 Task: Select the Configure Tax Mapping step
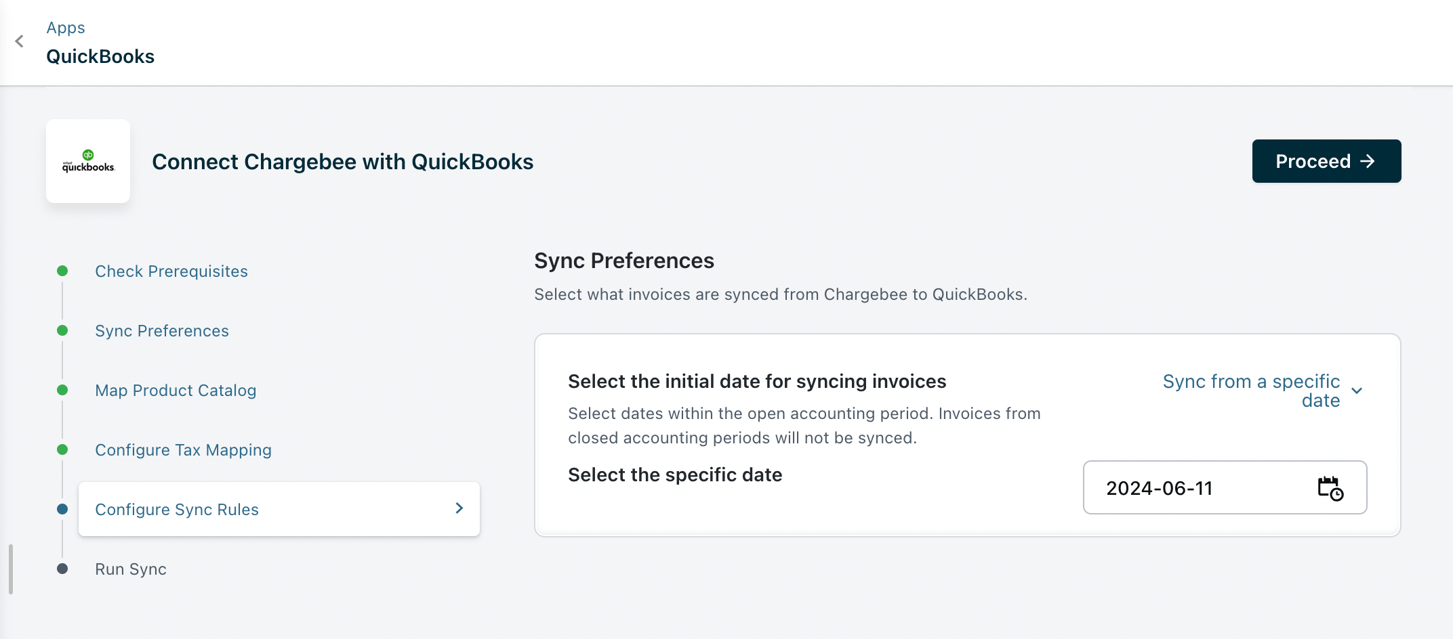pos(183,450)
